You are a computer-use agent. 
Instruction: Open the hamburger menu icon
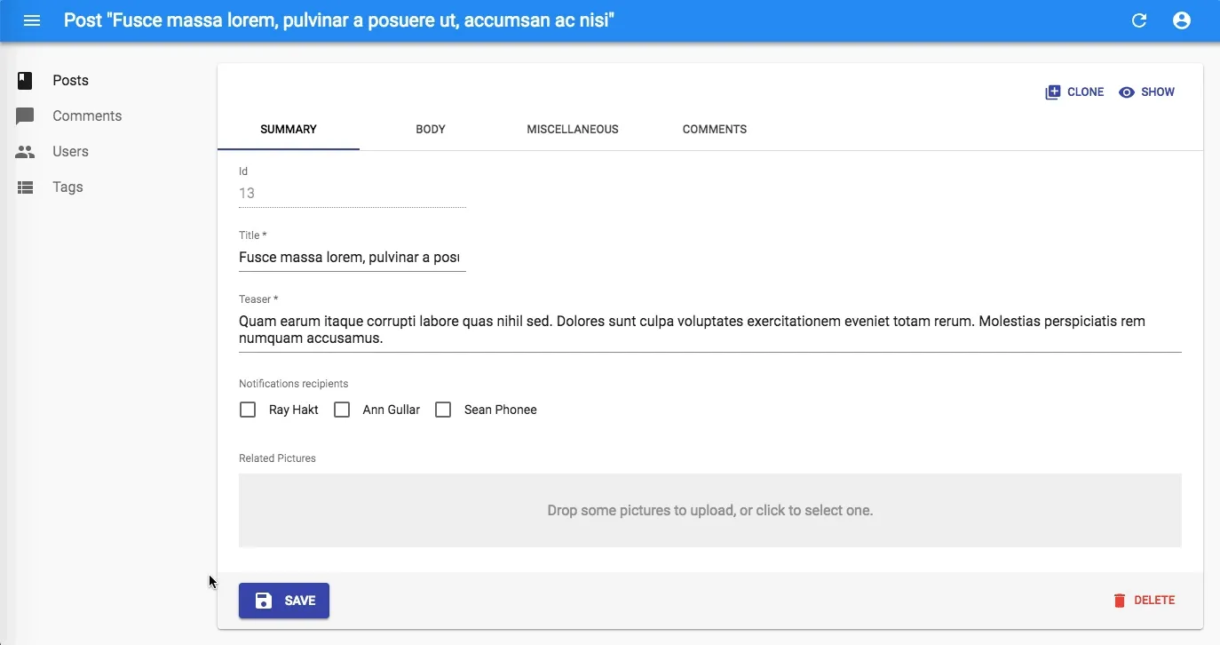[x=32, y=20]
